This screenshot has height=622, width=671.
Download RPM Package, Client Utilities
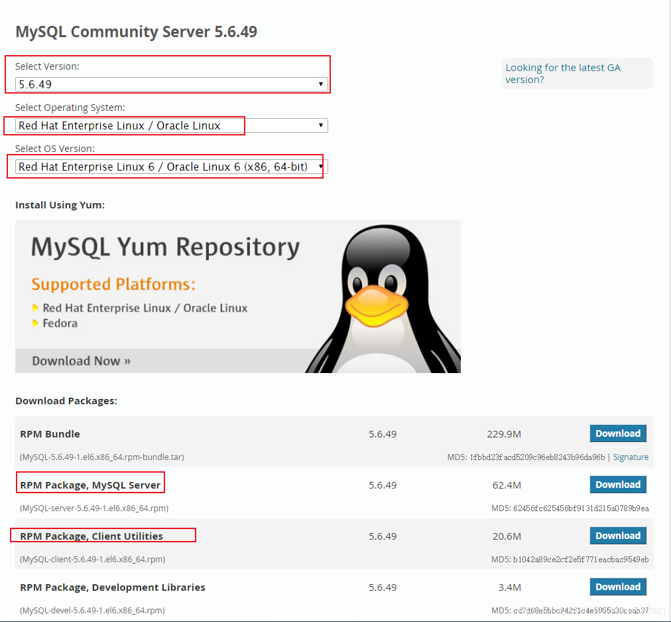(618, 536)
